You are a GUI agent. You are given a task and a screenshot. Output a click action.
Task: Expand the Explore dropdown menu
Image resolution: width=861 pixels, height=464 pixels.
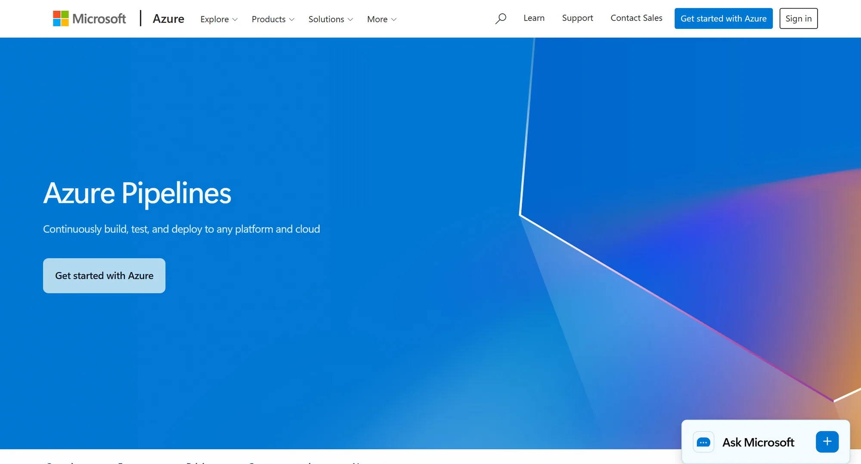(x=219, y=19)
